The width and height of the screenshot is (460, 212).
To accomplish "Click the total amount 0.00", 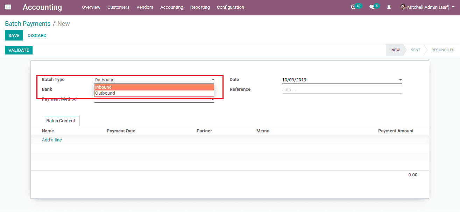I will point(413,175).
